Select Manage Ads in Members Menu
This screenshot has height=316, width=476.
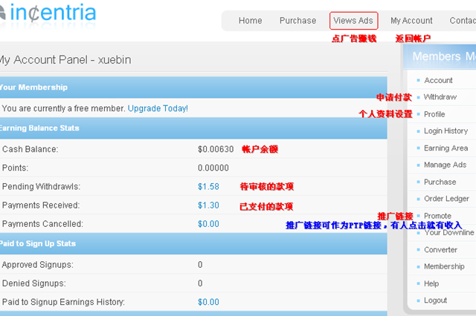pos(445,165)
